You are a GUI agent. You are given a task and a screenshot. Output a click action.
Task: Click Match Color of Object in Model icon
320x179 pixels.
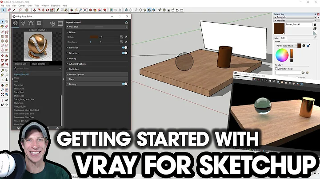click(304, 46)
